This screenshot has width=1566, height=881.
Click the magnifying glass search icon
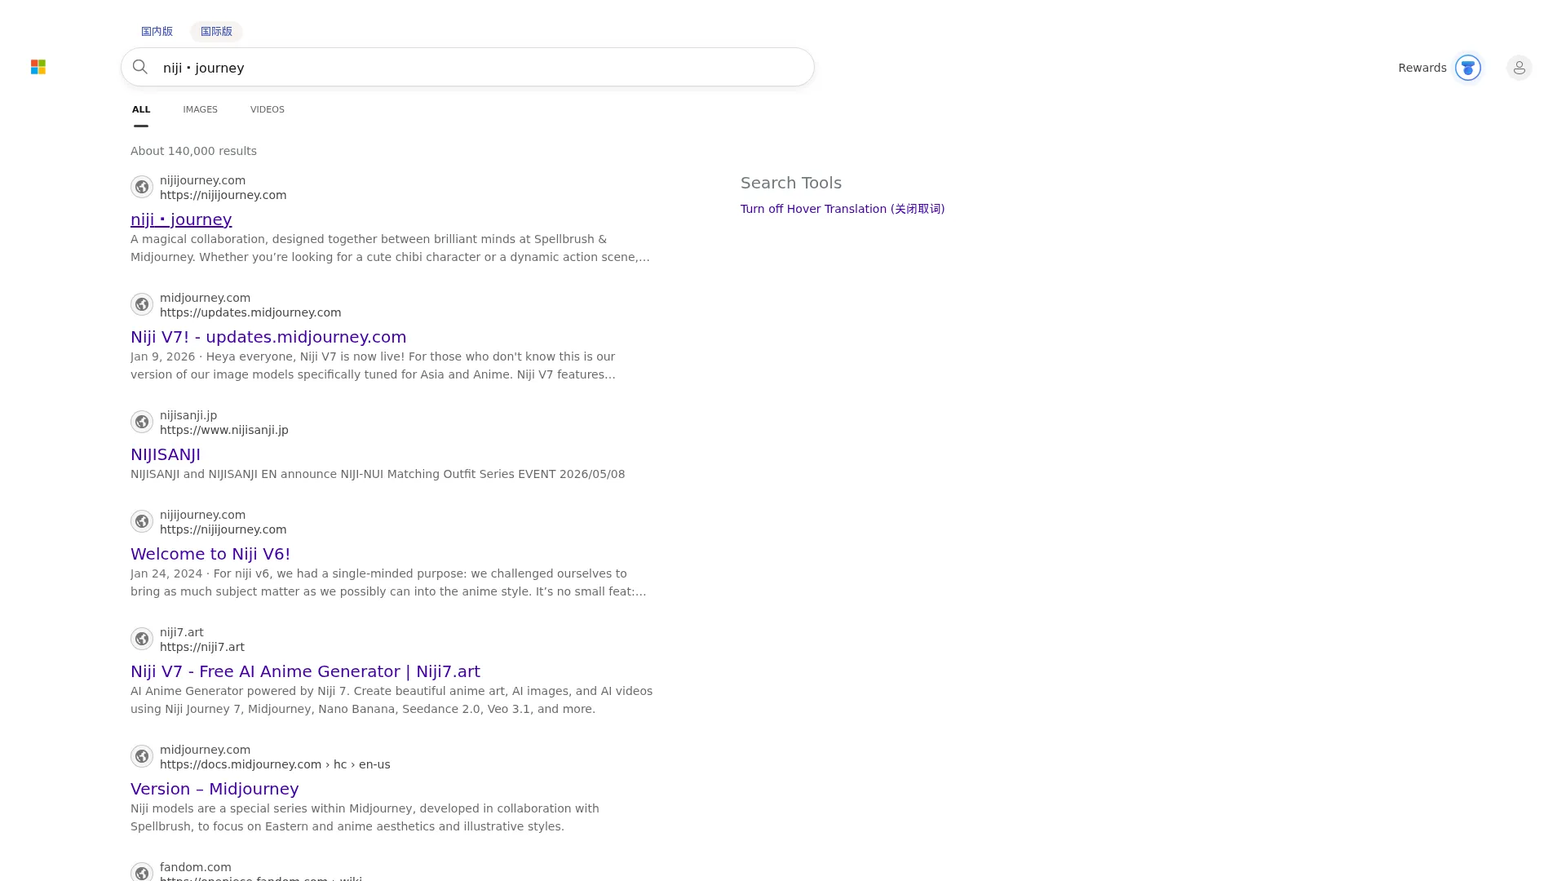(x=140, y=67)
